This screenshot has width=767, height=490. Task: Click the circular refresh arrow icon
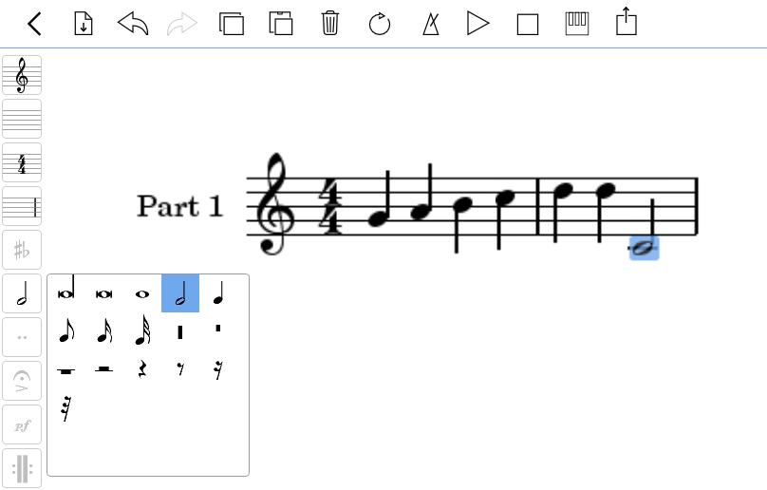(380, 24)
